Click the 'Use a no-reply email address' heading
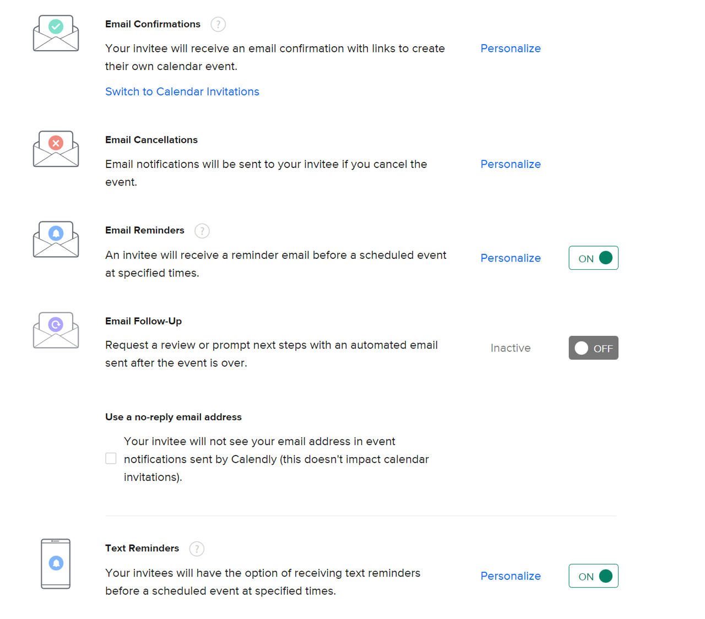The width and height of the screenshot is (705, 619). pyautogui.click(x=173, y=417)
